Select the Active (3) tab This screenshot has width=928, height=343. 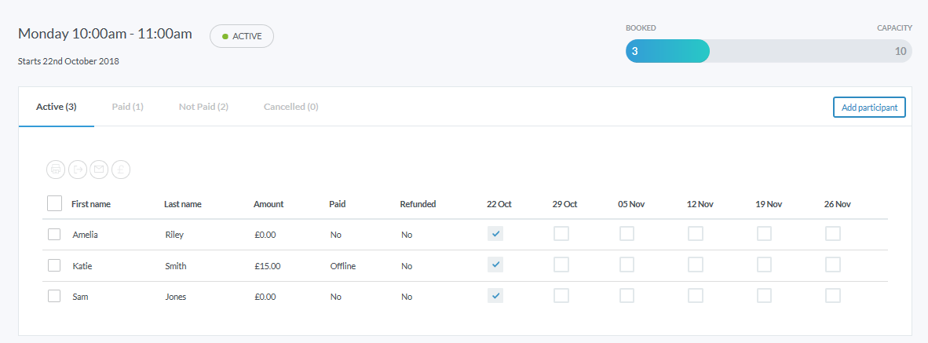(57, 107)
